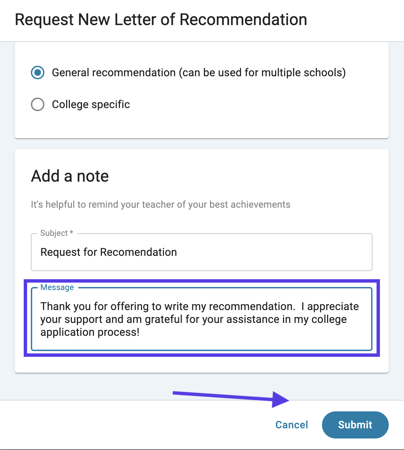The width and height of the screenshot is (404, 450).
Task: Click the 'can be used for multiple schools' label
Action: click(x=262, y=73)
